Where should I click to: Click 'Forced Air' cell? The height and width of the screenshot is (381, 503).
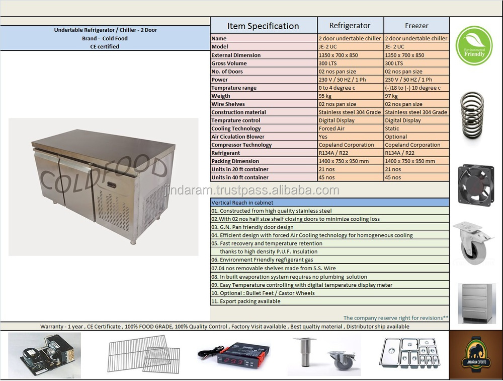350,129
